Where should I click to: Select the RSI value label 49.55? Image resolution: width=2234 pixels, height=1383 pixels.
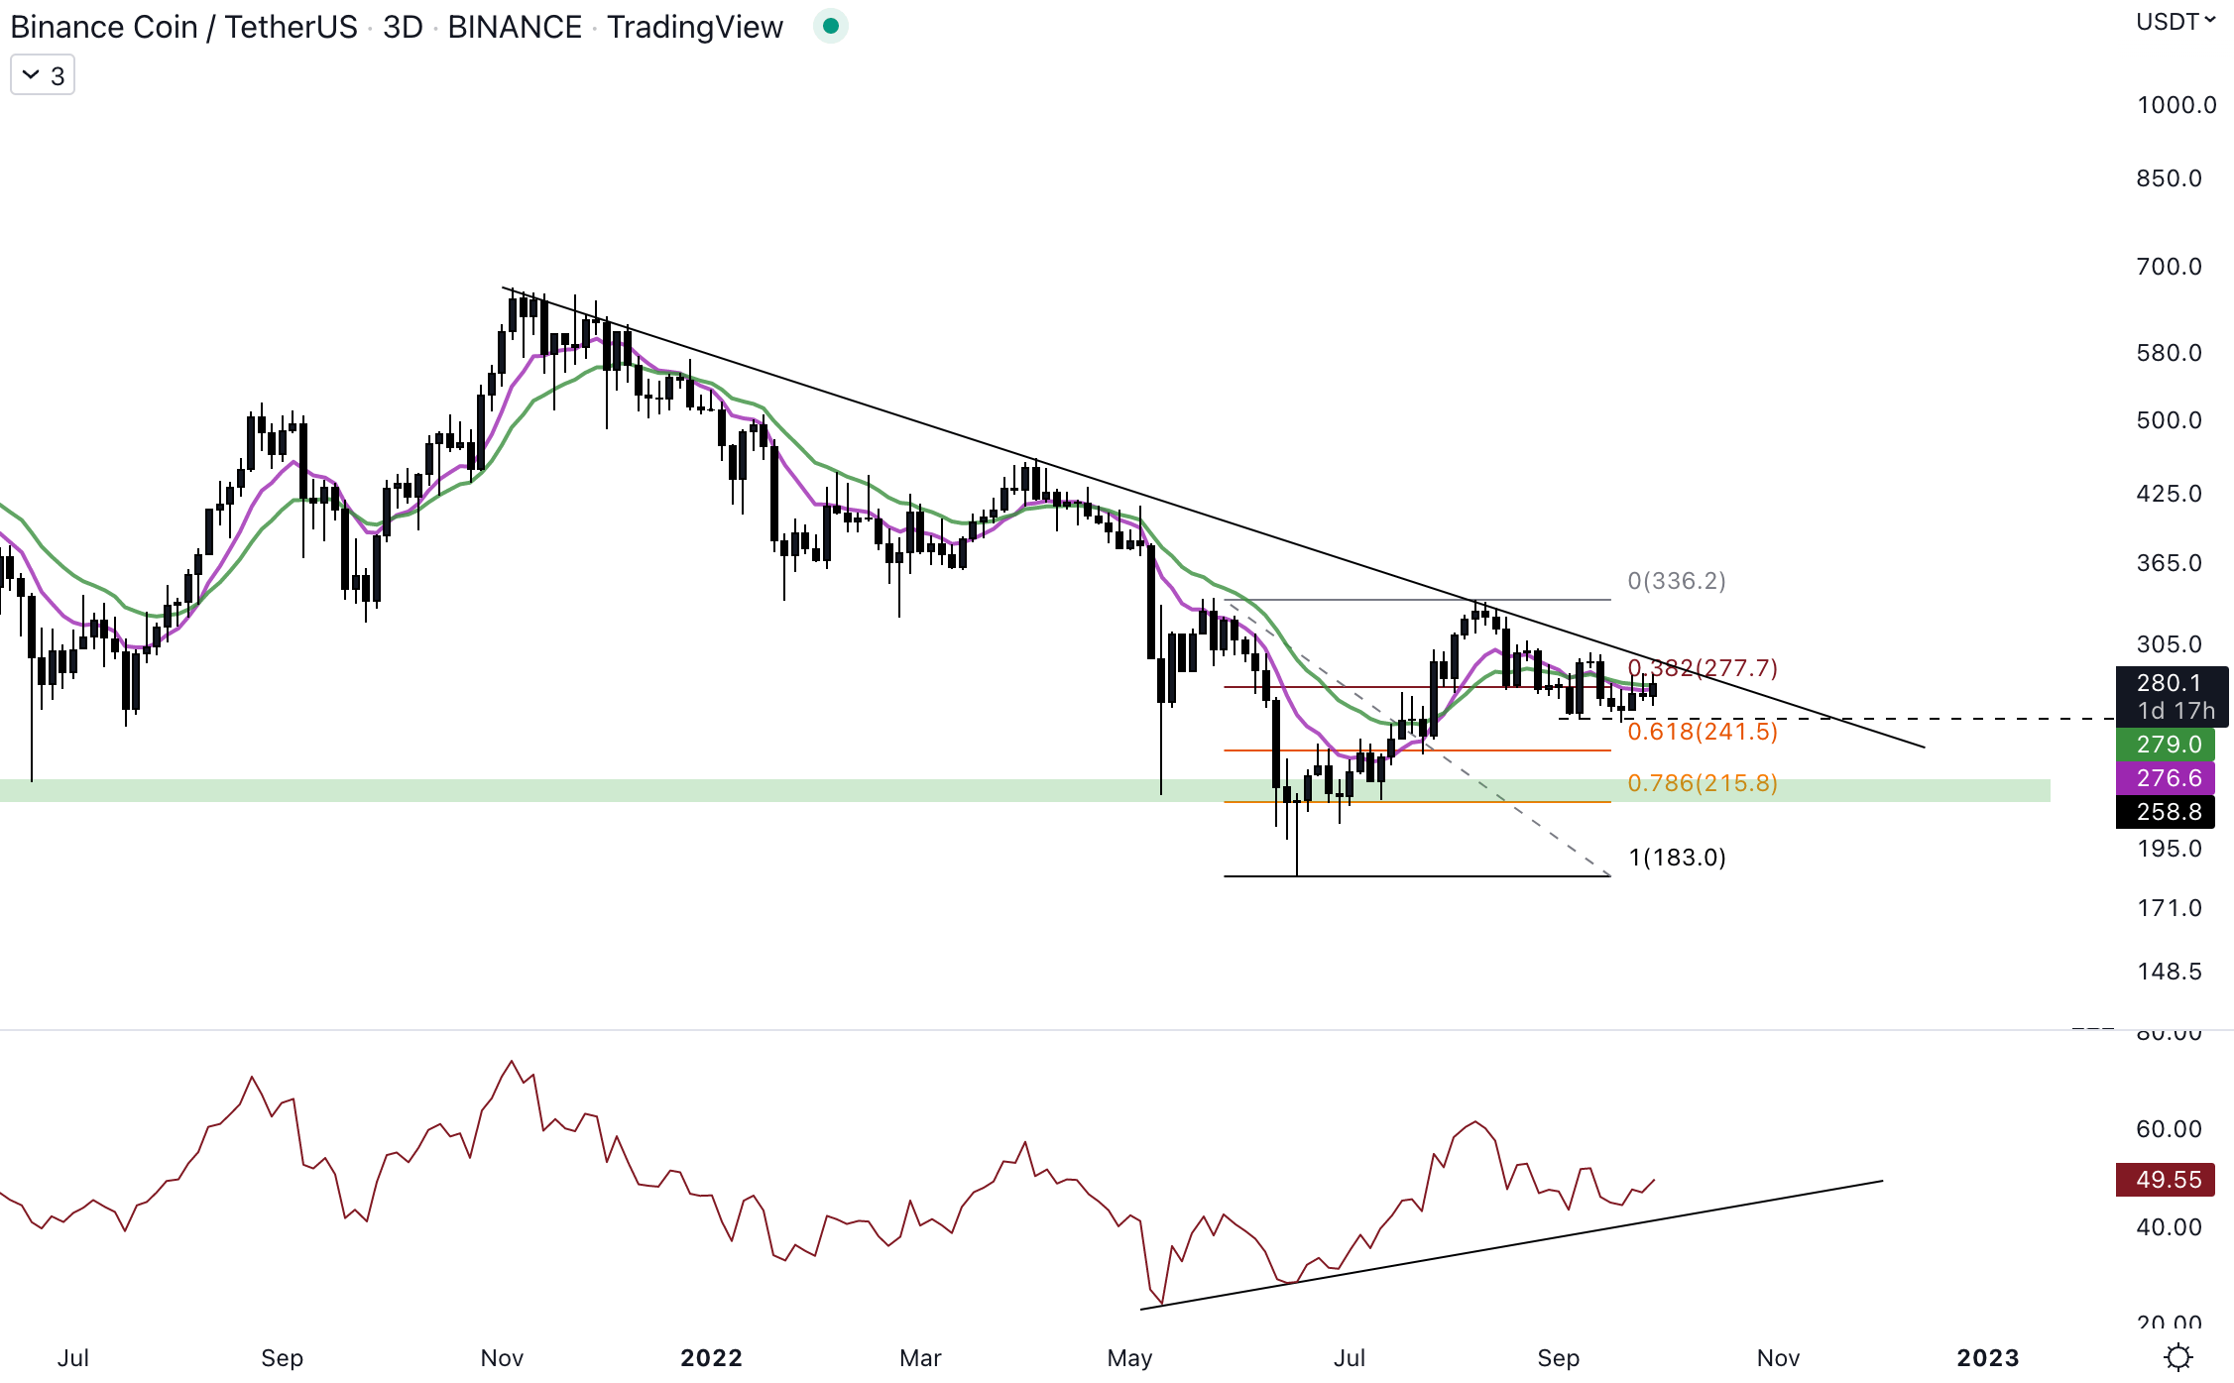(x=2168, y=1180)
